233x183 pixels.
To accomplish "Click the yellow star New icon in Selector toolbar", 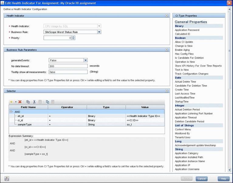I will [11, 102].
